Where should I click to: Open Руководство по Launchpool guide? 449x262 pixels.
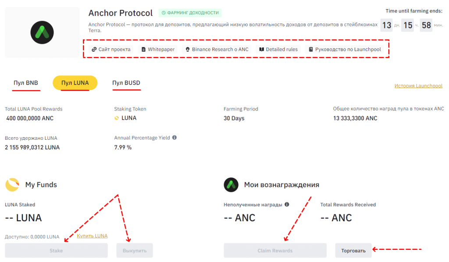tap(344, 50)
